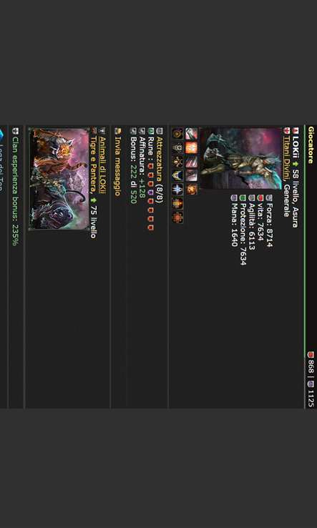Open the Animali di LOKII link
The image size is (317, 528).
coord(103,165)
